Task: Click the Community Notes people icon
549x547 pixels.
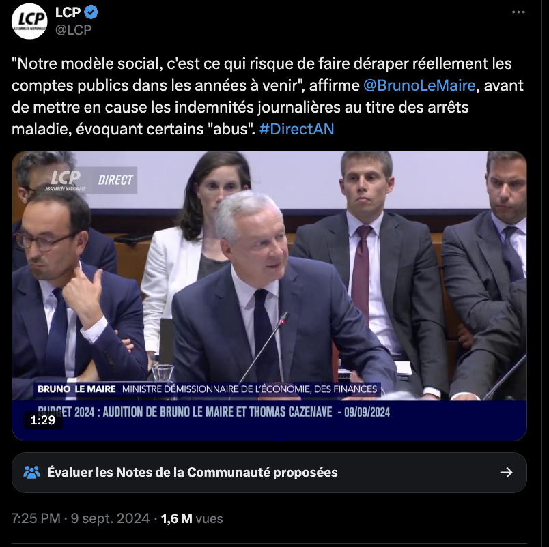Action: 31,472
